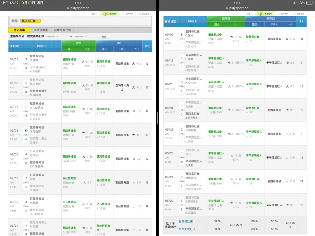Click the 購買噱幣 coin icon in the left window
315x236 pixels.
106,14
